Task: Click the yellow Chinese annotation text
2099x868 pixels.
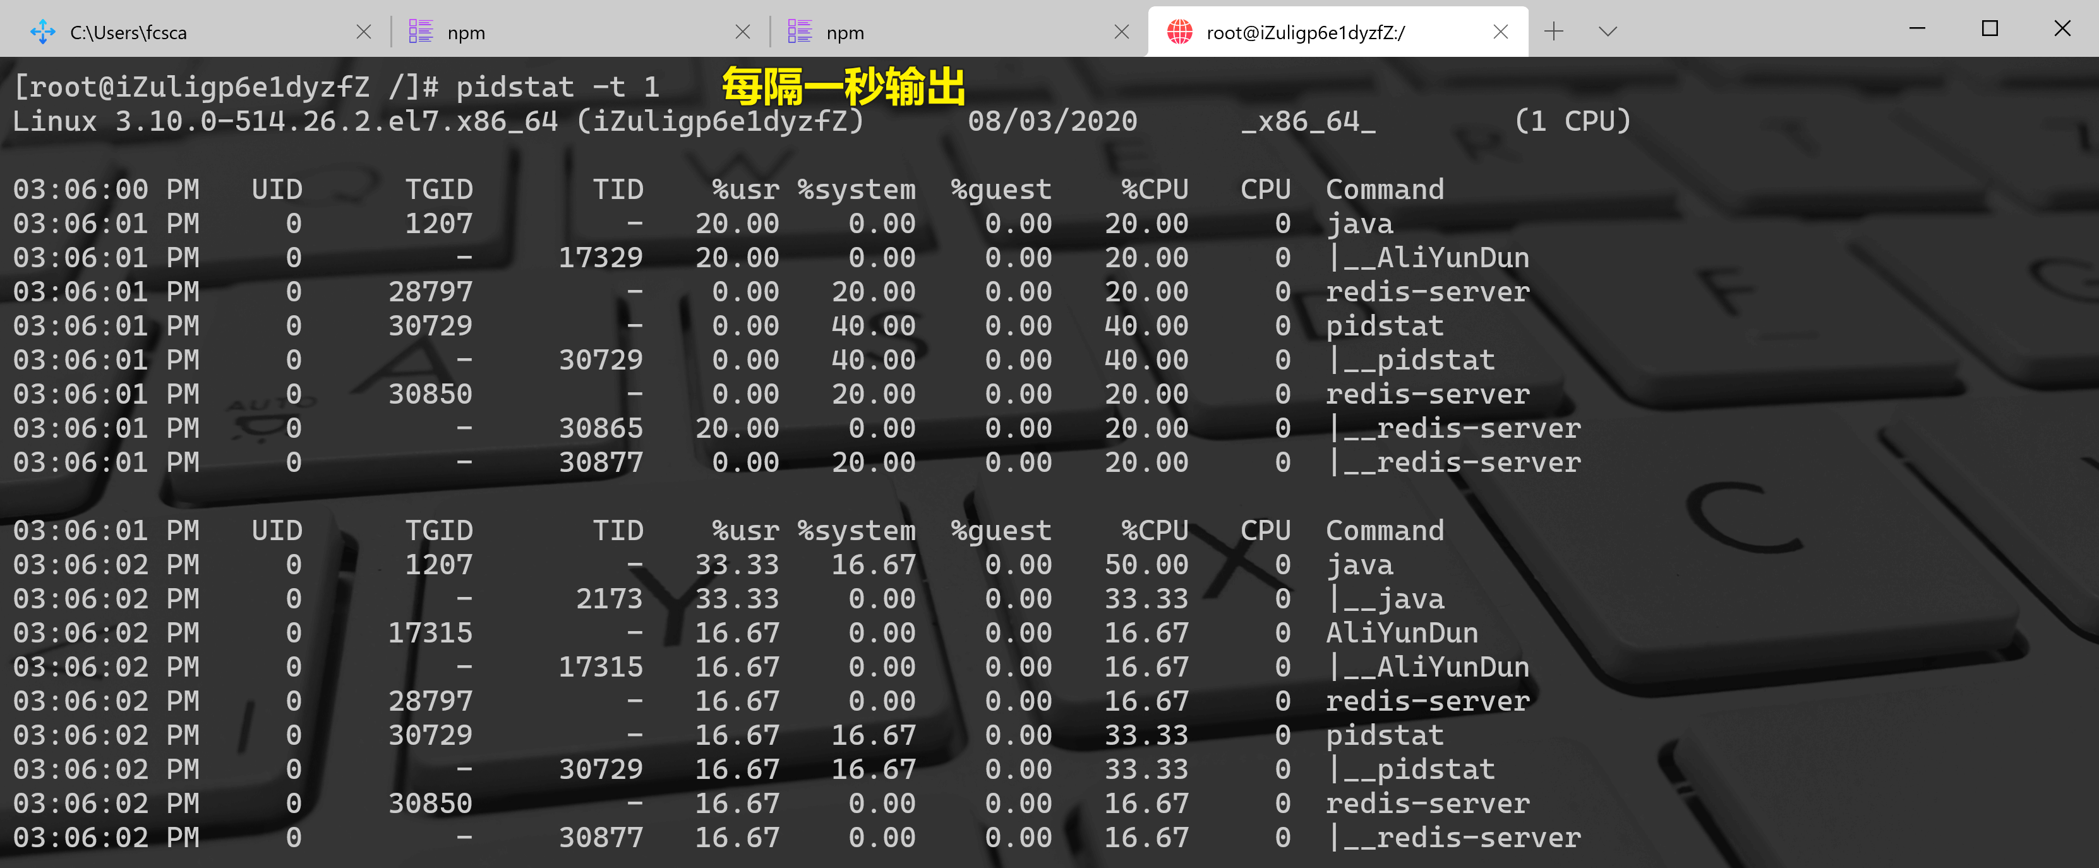Action: pos(843,87)
